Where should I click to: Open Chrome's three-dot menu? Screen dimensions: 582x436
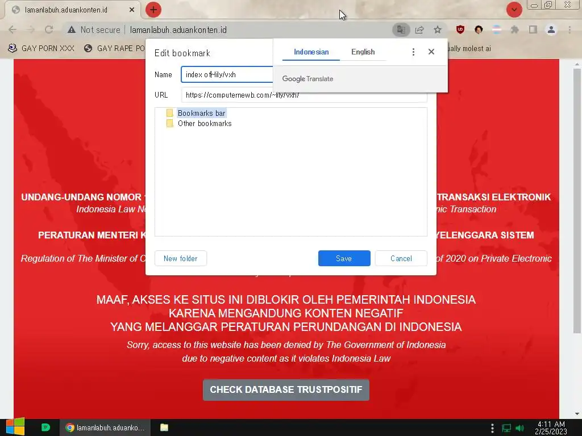[569, 30]
